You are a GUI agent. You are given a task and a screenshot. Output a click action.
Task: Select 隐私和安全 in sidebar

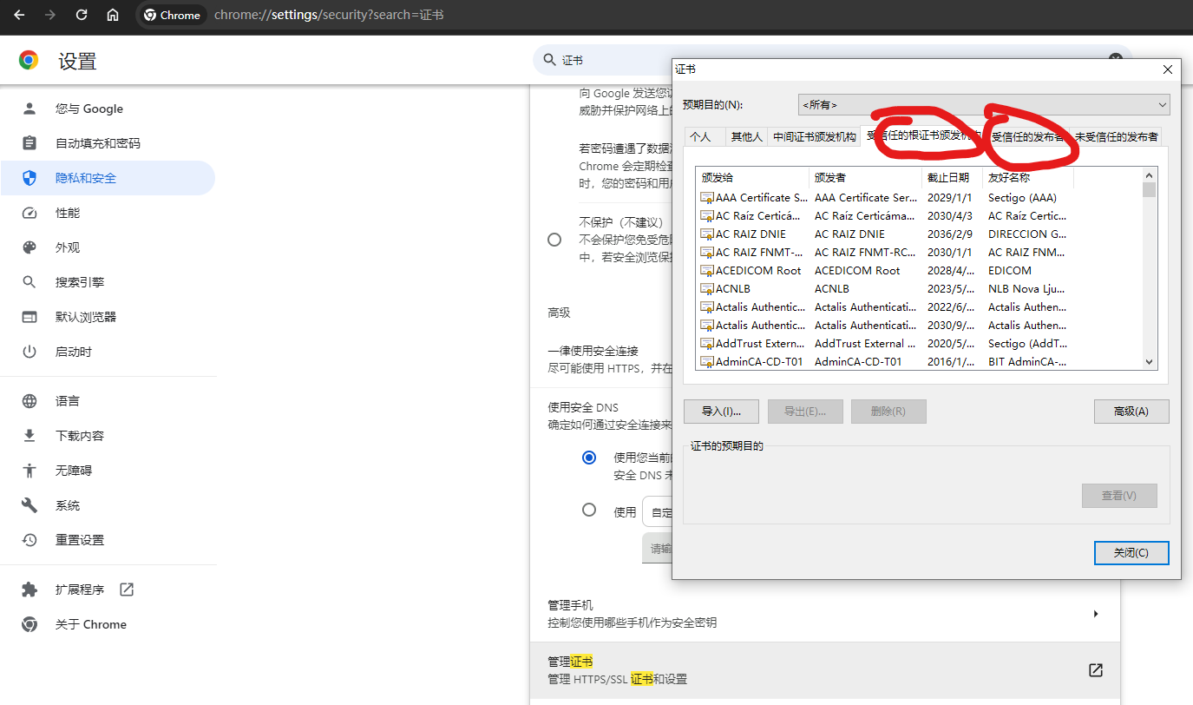[x=108, y=178]
